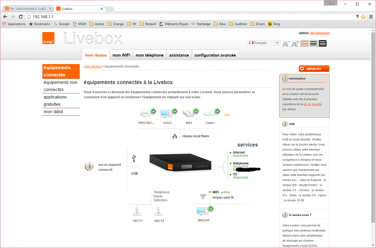Open the Bing bookmark

(274, 24)
